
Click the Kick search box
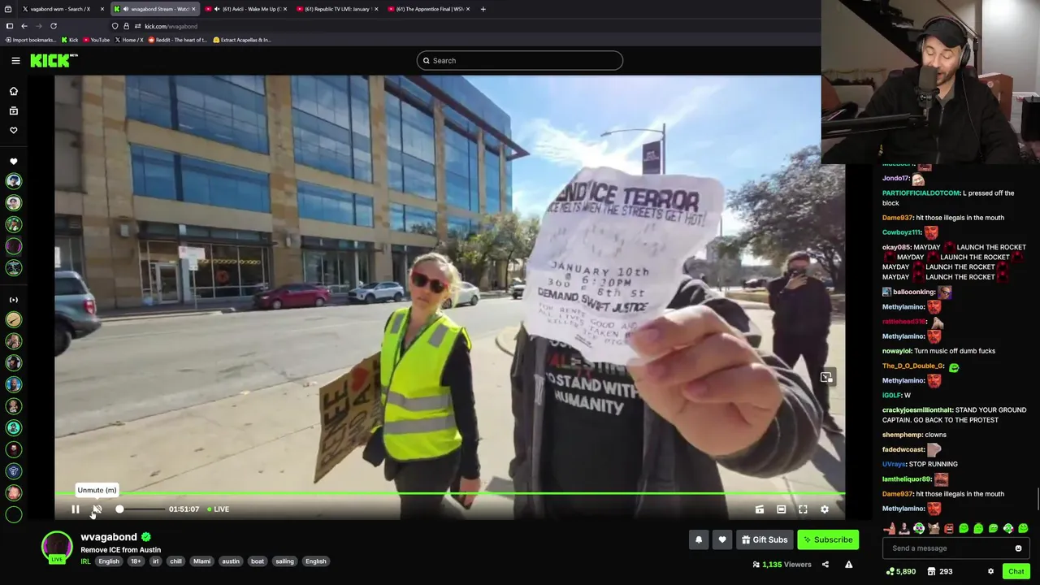[520, 60]
